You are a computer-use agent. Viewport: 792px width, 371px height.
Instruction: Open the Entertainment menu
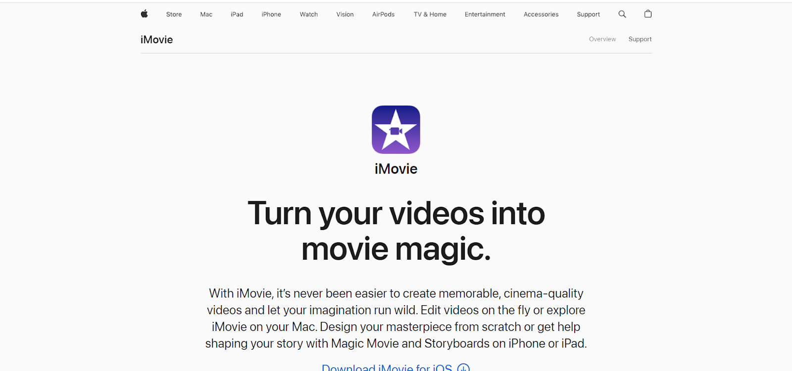[x=485, y=14]
